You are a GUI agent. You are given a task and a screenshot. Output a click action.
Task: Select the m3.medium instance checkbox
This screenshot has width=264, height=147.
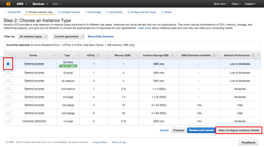click(x=8, y=89)
